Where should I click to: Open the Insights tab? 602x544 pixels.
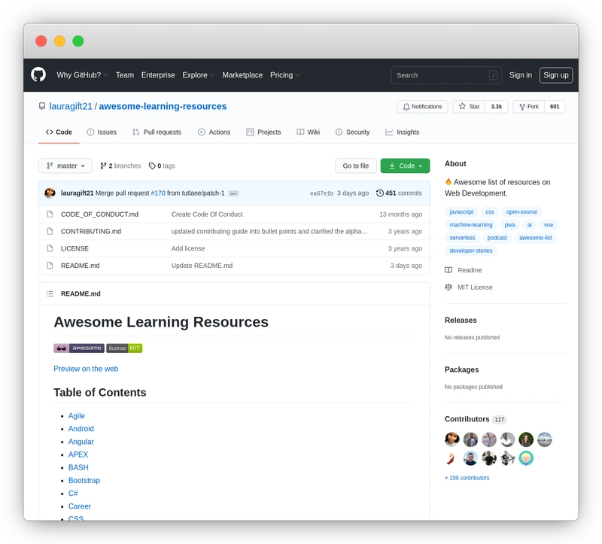coord(403,132)
